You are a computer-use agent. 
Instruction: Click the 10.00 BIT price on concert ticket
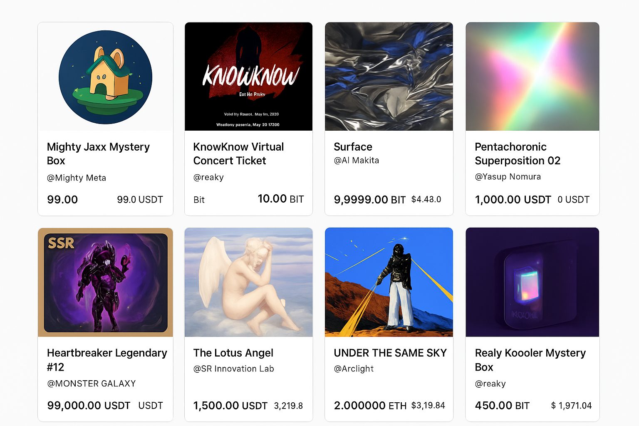(x=281, y=199)
